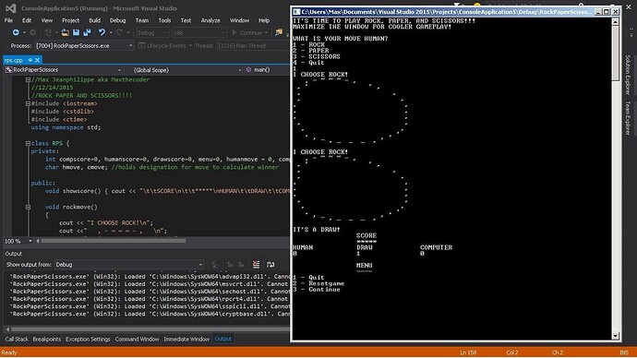This screenshot has width=637, height=358.
Task: Click the Save All icon
Action: tap(87, 32)
